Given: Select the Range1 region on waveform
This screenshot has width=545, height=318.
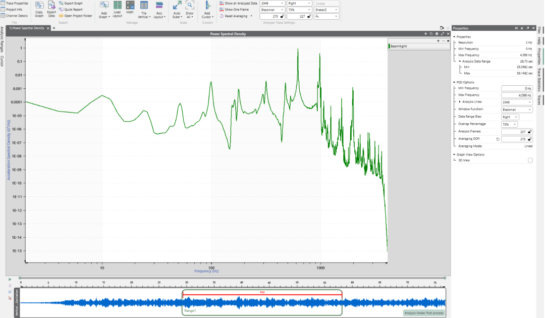Looking at the screenshot, I should tap(262, 302).
